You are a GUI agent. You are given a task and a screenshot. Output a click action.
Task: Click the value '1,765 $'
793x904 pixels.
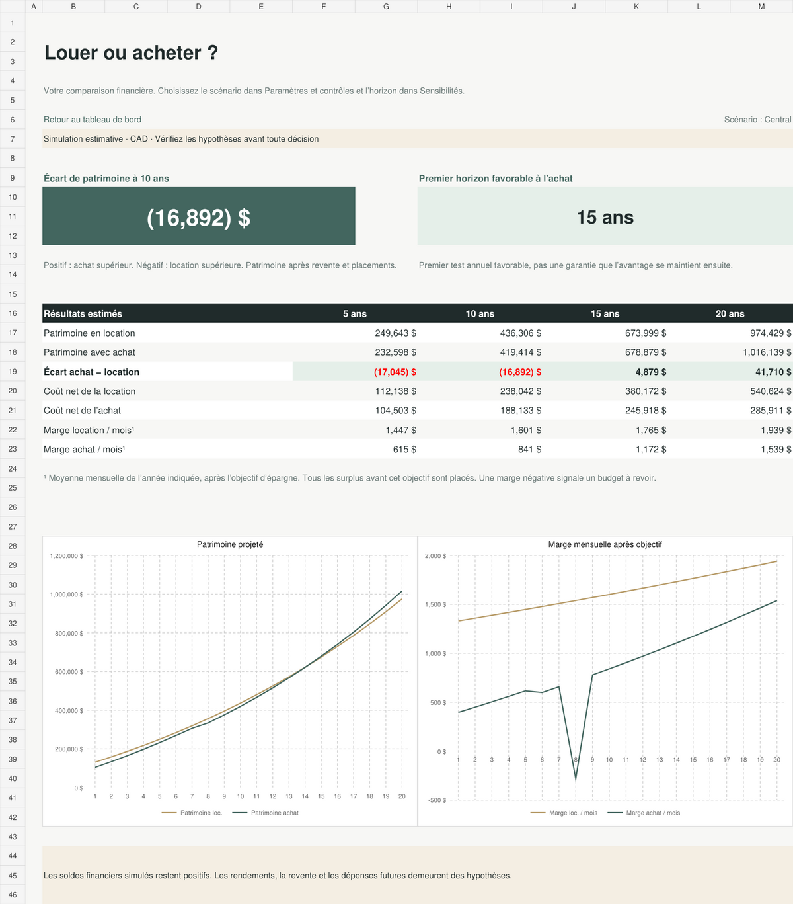[x=651, y=430]
